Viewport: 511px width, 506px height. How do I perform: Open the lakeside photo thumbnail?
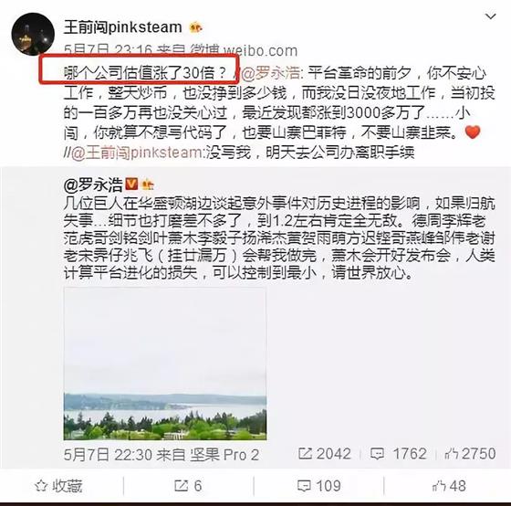(165, 364)
